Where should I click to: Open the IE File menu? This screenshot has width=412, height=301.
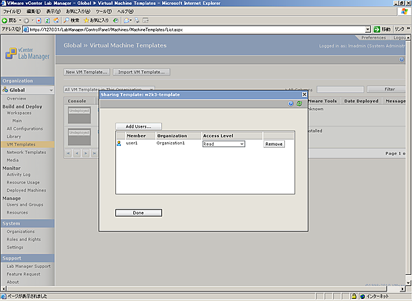pyautogui.click(x=12, y=12)
